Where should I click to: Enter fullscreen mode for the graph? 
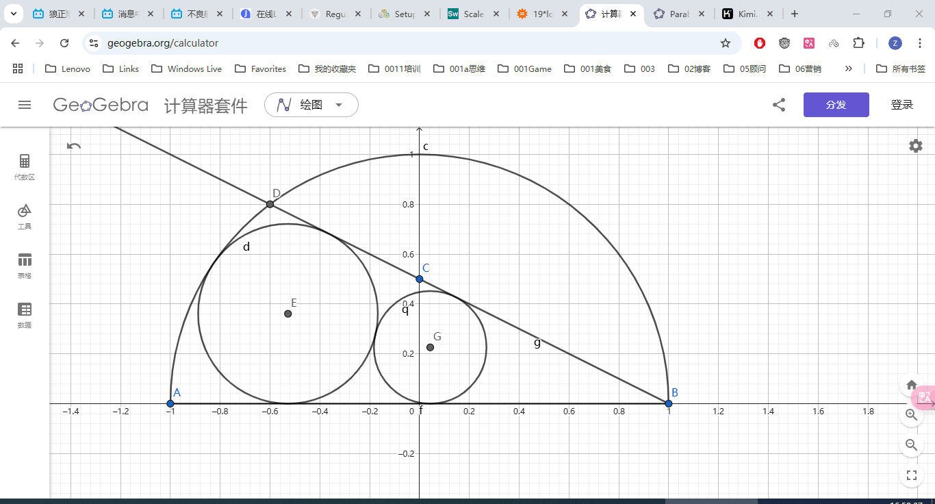(x=911, y=475)
